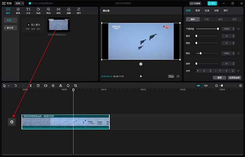Image resolution: width=245 pixels, height=157 pixels.
Task: Toggle opacity keyframe diamond
Action: click(x=238, y=29)
